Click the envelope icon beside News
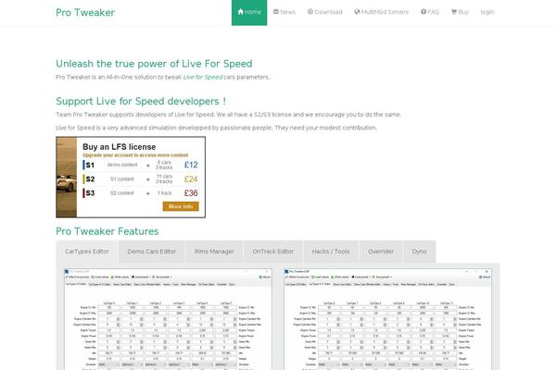This screenshot has width=556, height=370. click(x=276, y=12)
